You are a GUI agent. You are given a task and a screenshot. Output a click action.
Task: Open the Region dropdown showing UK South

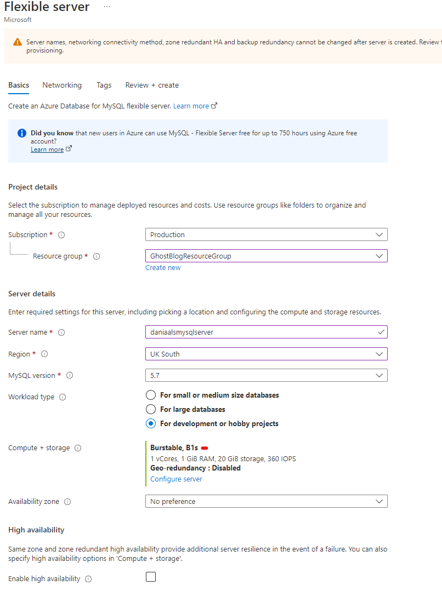tap(267, 354)
